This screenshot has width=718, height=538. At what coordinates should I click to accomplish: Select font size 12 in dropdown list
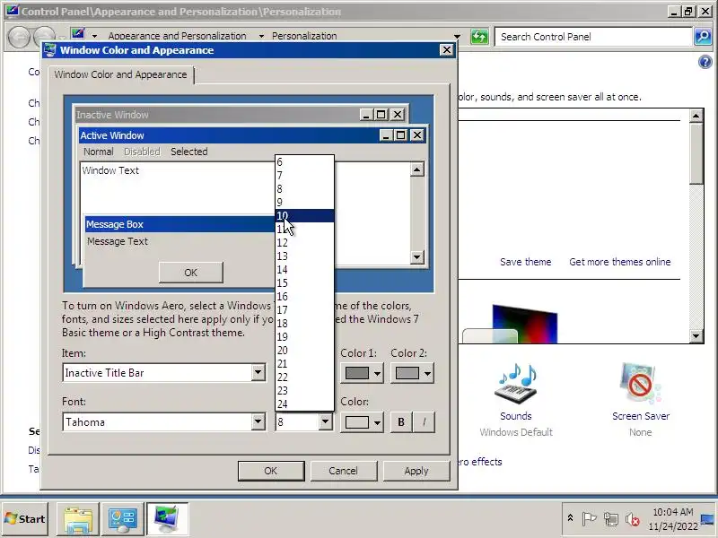coord(304,242)
